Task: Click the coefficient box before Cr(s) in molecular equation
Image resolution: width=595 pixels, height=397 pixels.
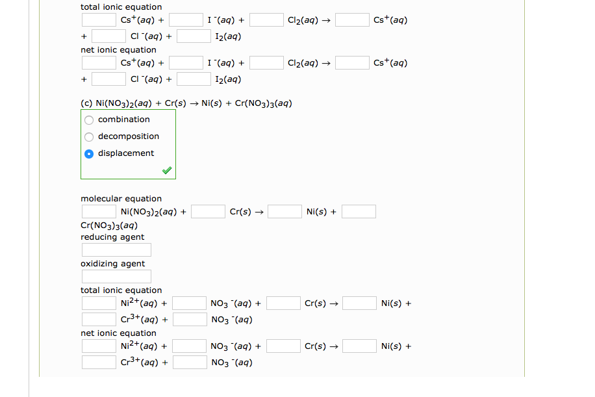Action: (207, 211)
